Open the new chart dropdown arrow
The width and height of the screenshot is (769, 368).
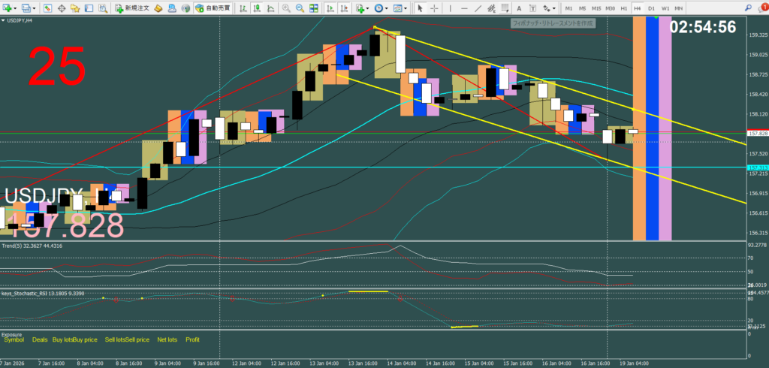coord(16,8)
